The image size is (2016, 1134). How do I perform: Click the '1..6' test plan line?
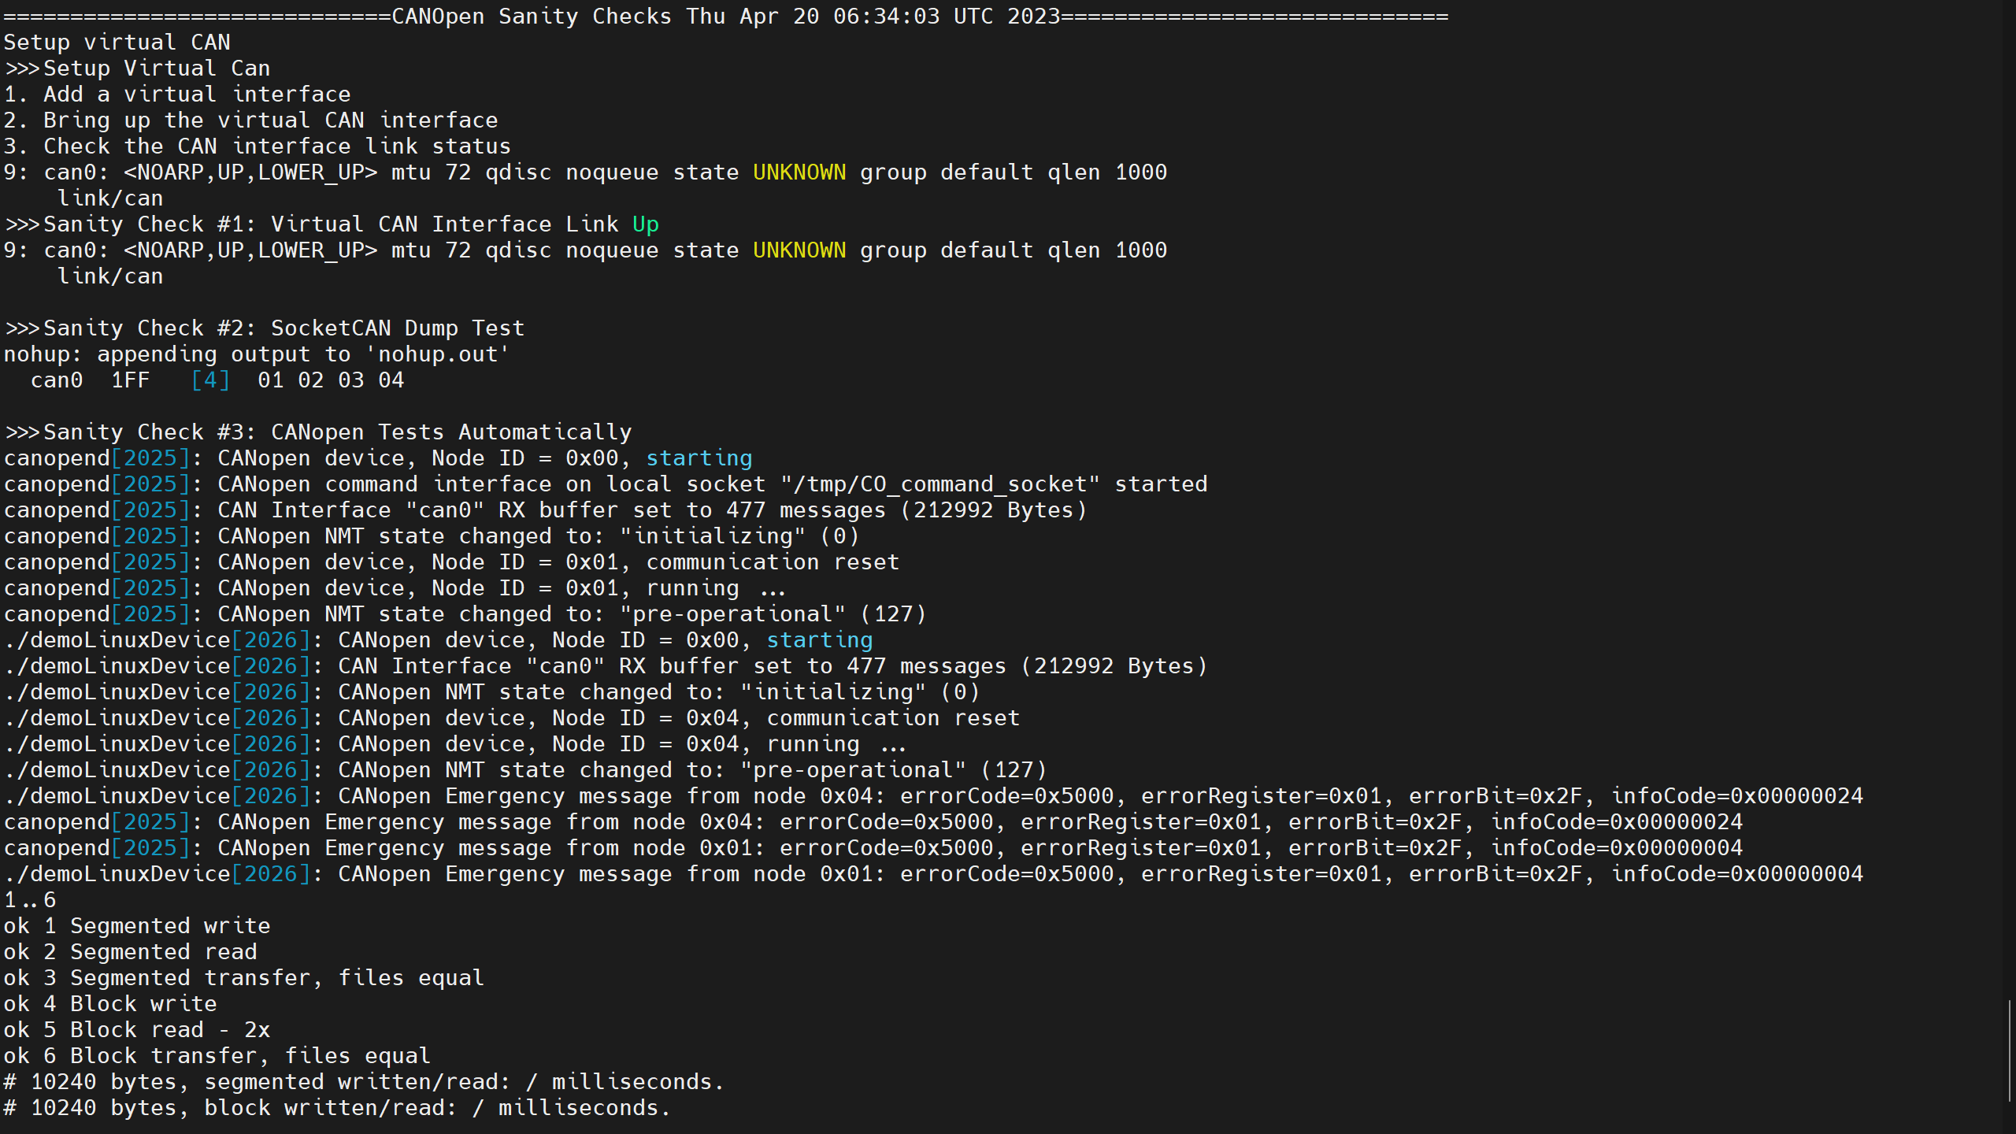(30, 900)
